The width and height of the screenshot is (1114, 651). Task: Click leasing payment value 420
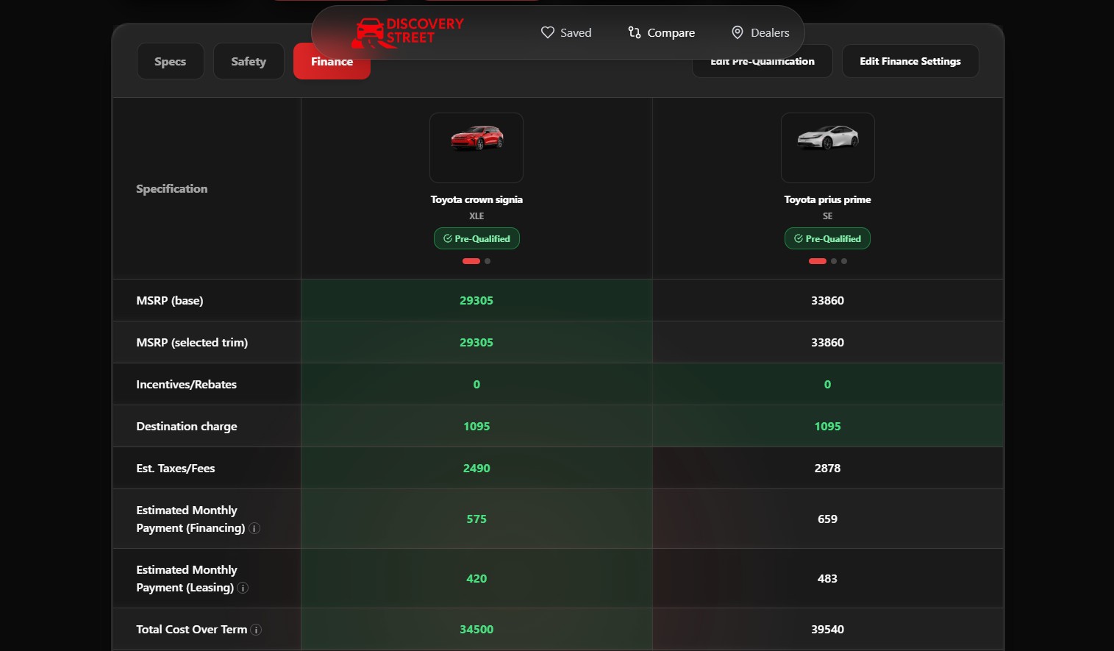(476, 578)
